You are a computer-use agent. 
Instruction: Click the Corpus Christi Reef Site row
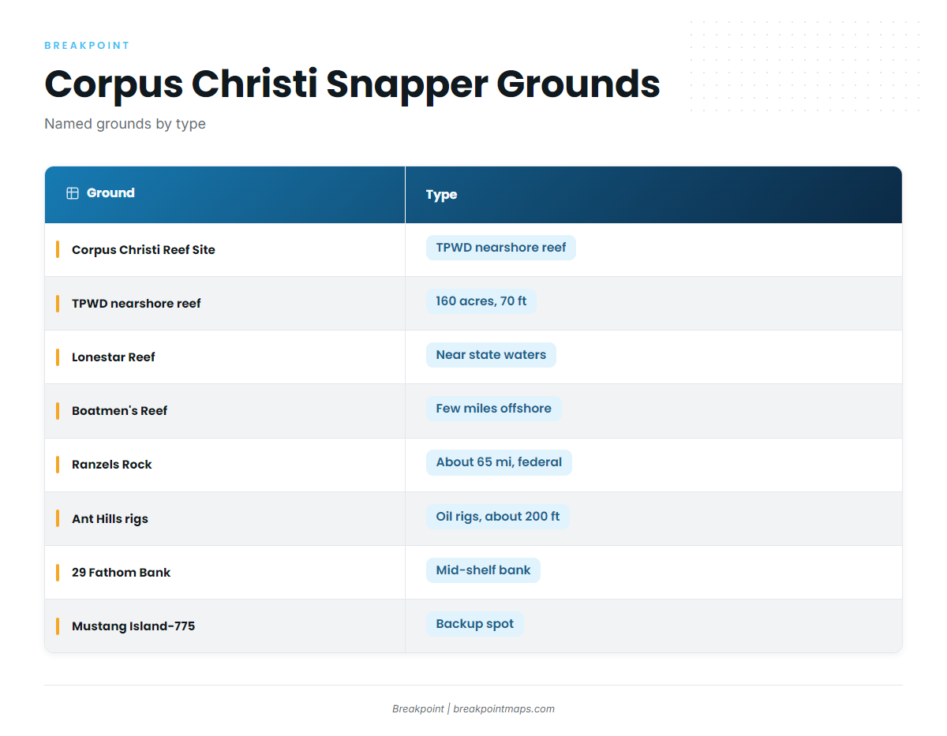click(473, 250)
